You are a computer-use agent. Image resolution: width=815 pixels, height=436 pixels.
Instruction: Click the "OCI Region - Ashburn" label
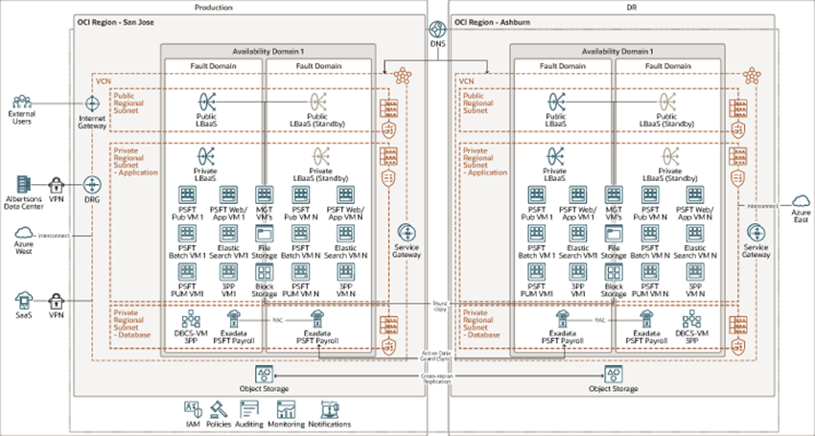[x=492, y=22]
